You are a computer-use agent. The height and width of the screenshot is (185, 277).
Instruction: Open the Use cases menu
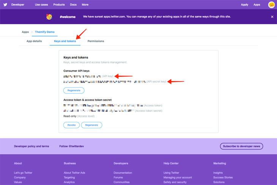coord(41,5)
